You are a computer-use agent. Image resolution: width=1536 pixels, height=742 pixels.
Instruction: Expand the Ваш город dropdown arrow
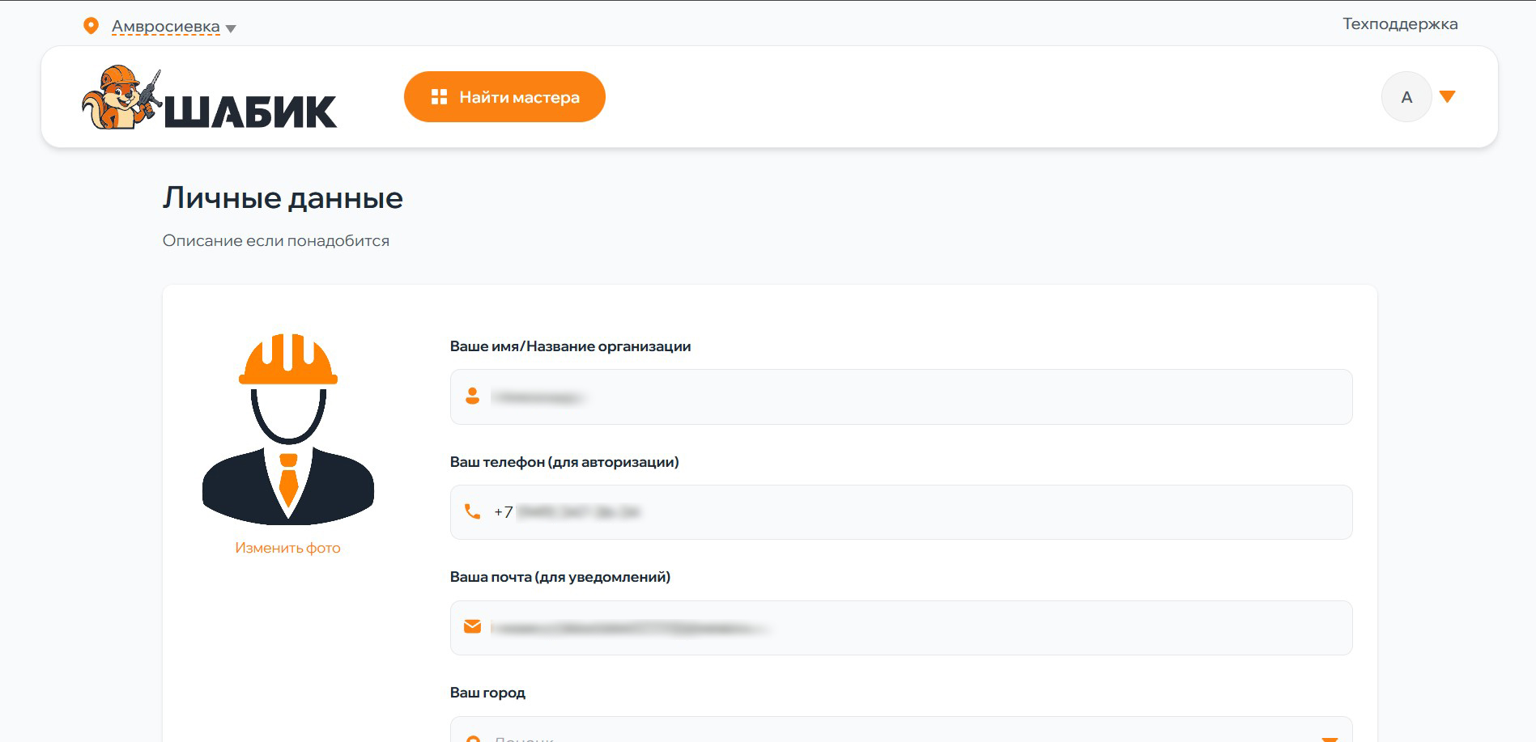tap(1329, 737)
